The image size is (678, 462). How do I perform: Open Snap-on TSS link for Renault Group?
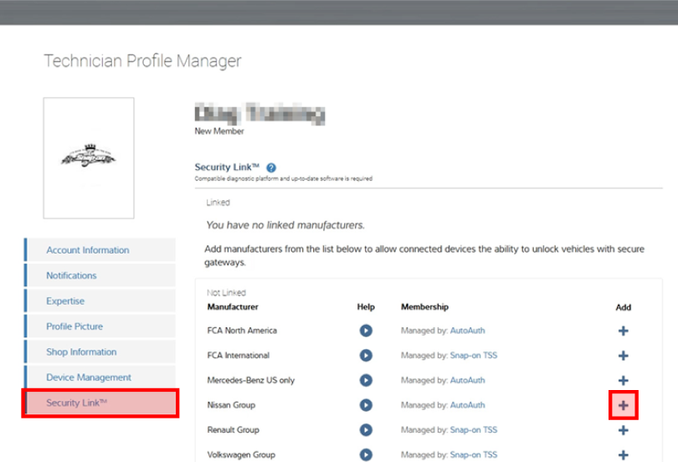[x=474, y=430]
